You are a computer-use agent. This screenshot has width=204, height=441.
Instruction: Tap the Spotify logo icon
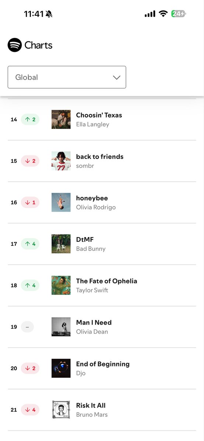(x=15, y=45)
